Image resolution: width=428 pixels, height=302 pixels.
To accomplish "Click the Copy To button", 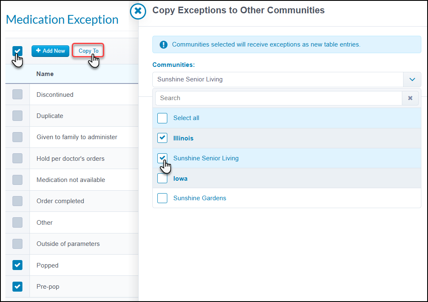I will click(x=88, y=51).
